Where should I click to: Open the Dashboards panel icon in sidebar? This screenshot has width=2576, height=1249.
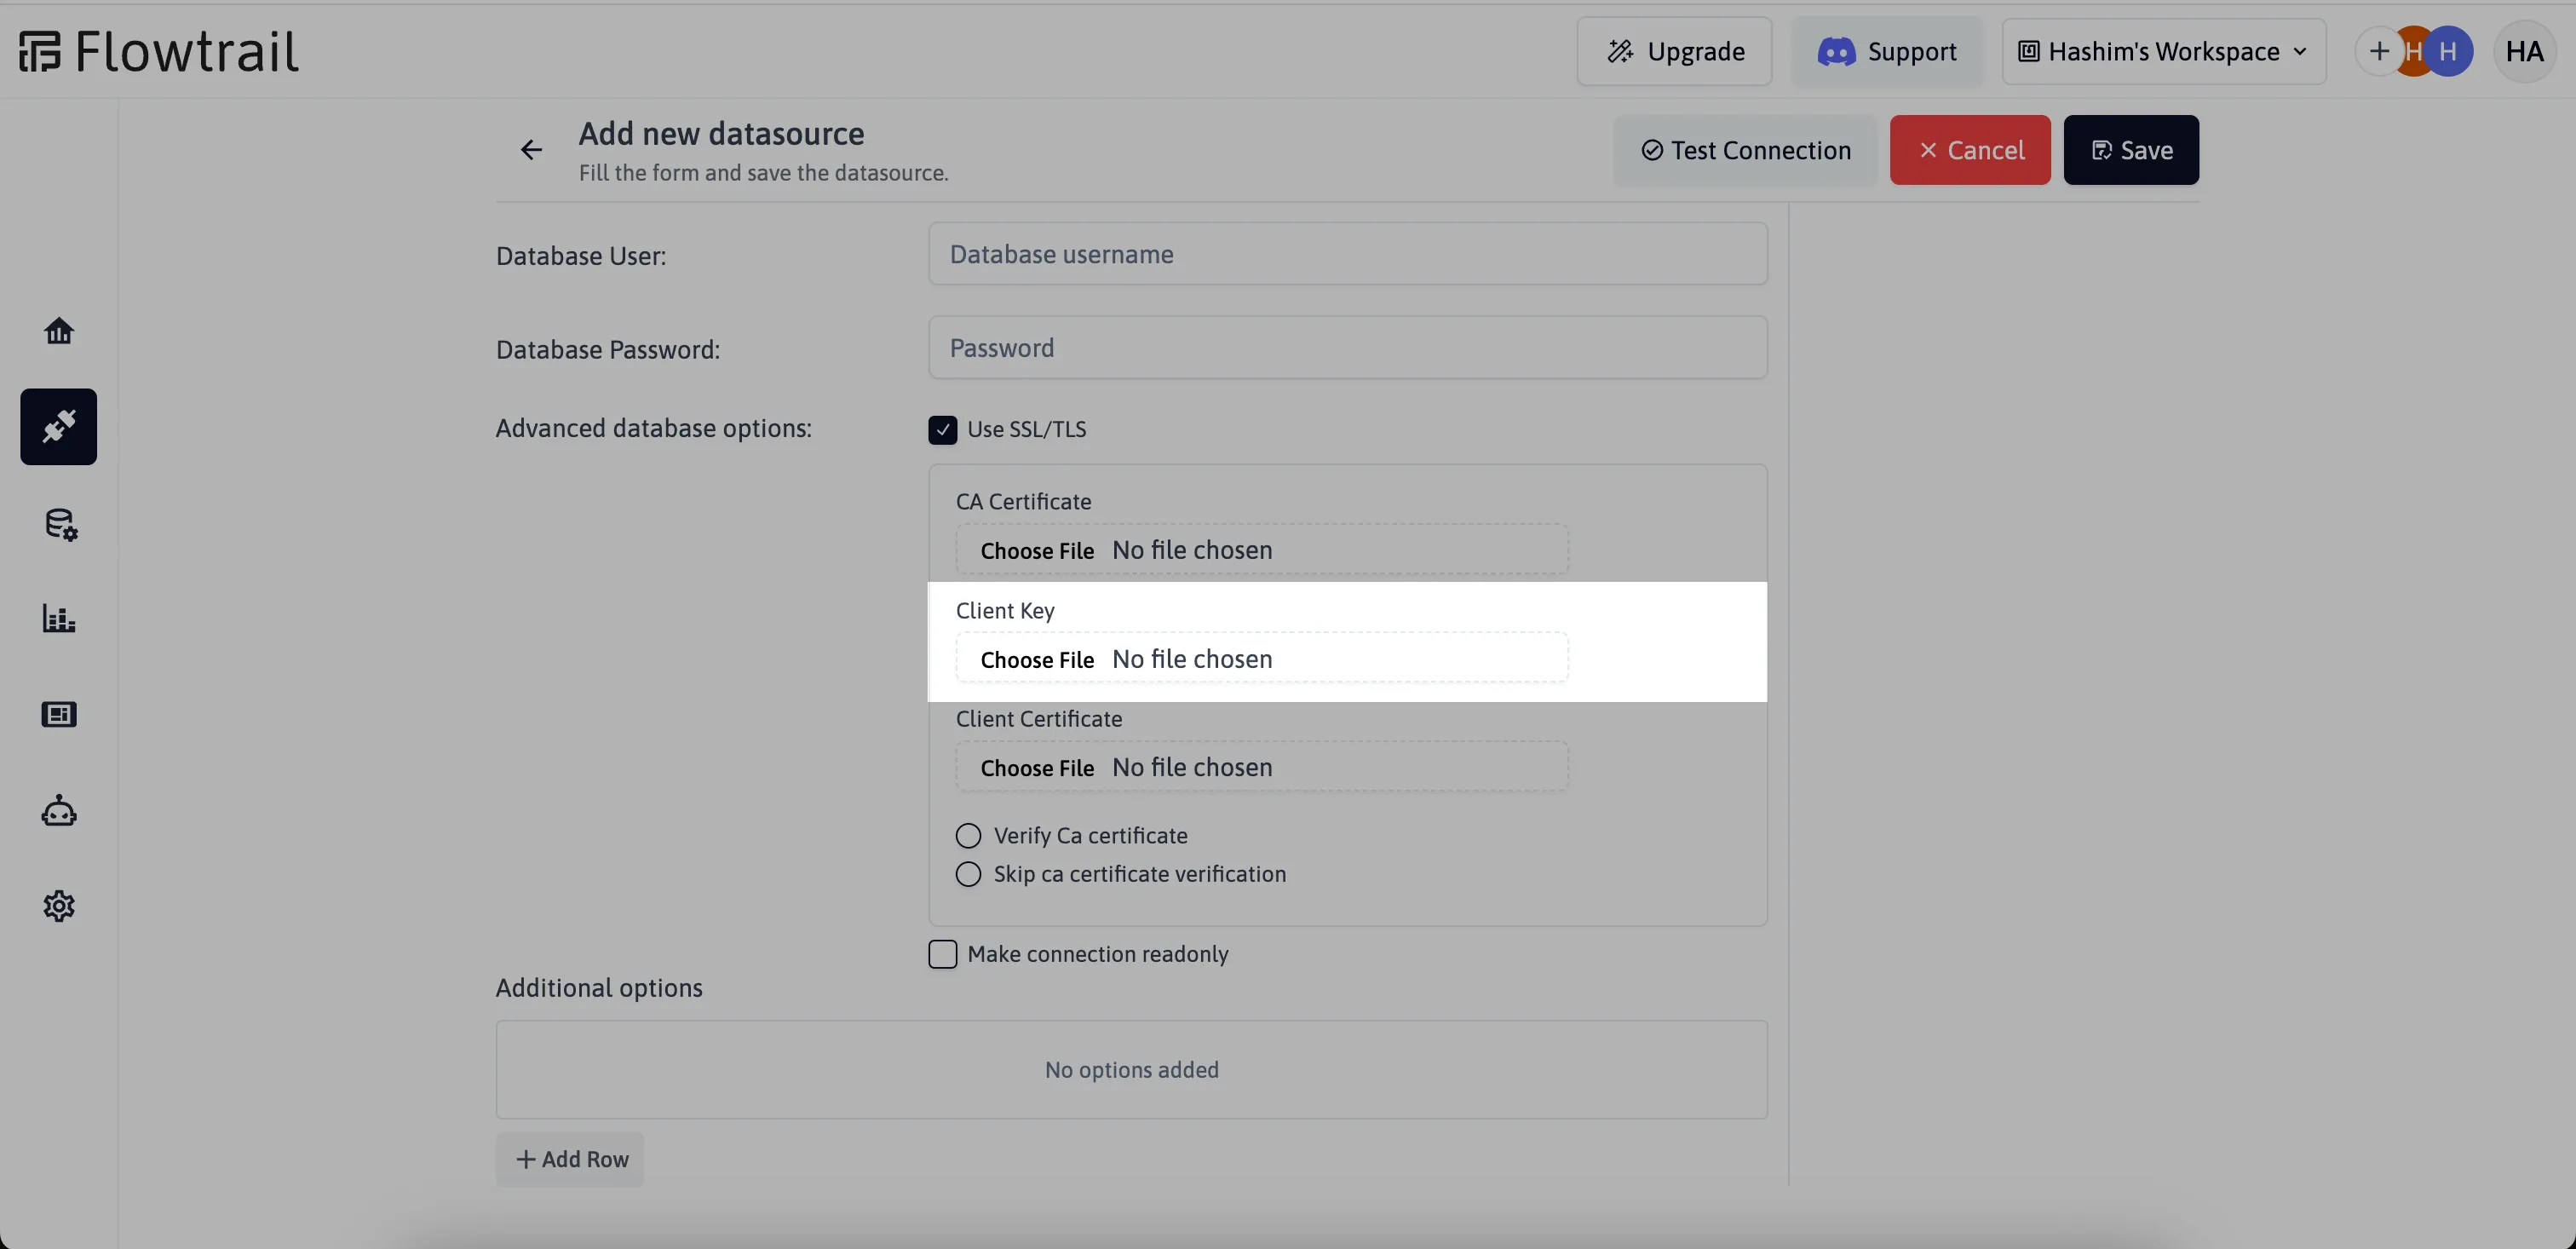(x=59, y=714)
